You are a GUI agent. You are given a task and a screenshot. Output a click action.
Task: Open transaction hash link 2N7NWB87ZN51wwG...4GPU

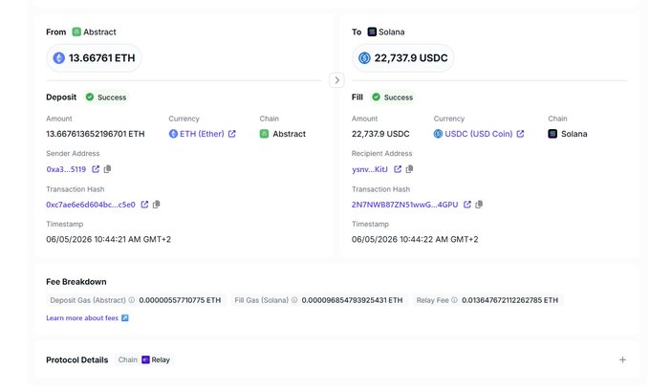pos(405,205)
